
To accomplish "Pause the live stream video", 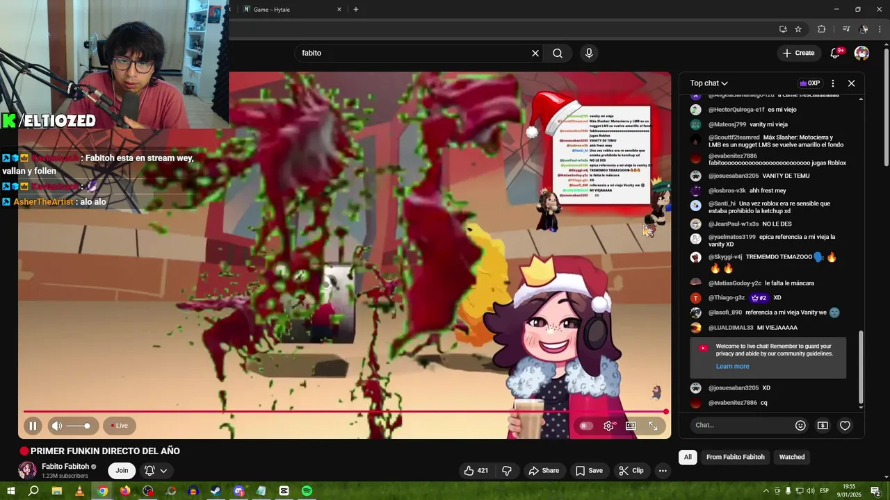I will [x=33, y=426].
